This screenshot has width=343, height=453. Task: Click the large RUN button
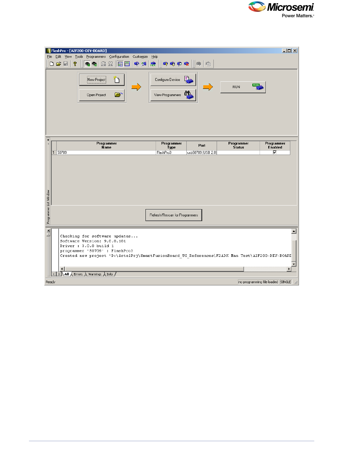(243, 87)
